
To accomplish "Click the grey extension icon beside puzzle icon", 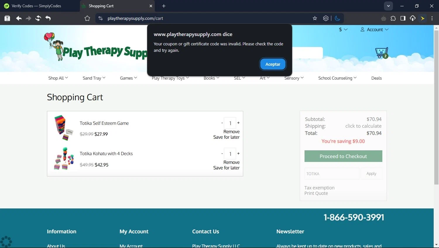I will click(383, 18).
